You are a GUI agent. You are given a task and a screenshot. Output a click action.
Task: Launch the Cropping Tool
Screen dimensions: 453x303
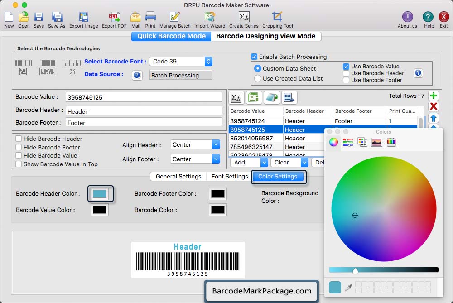[277, 18]
